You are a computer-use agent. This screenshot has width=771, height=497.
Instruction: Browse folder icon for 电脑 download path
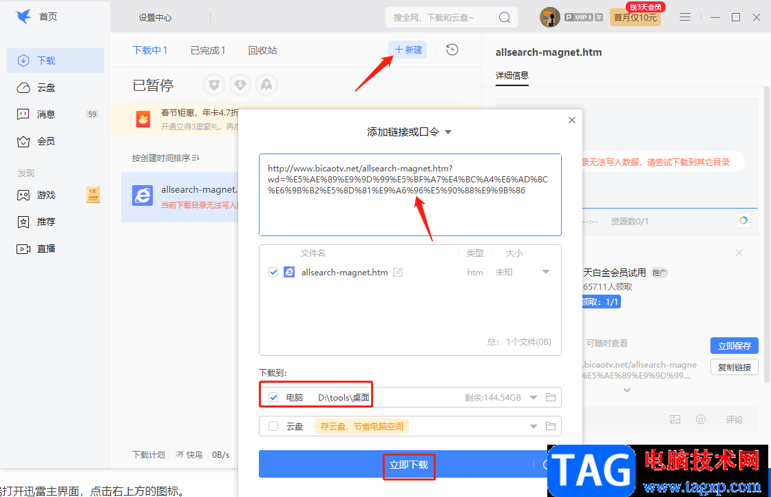click(x=551, y=397)
